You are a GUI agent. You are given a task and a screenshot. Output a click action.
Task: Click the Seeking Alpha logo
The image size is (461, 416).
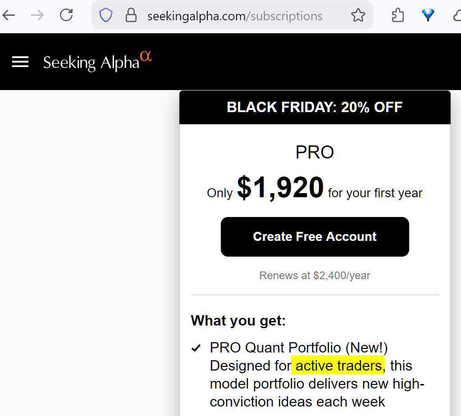point(97,61)
